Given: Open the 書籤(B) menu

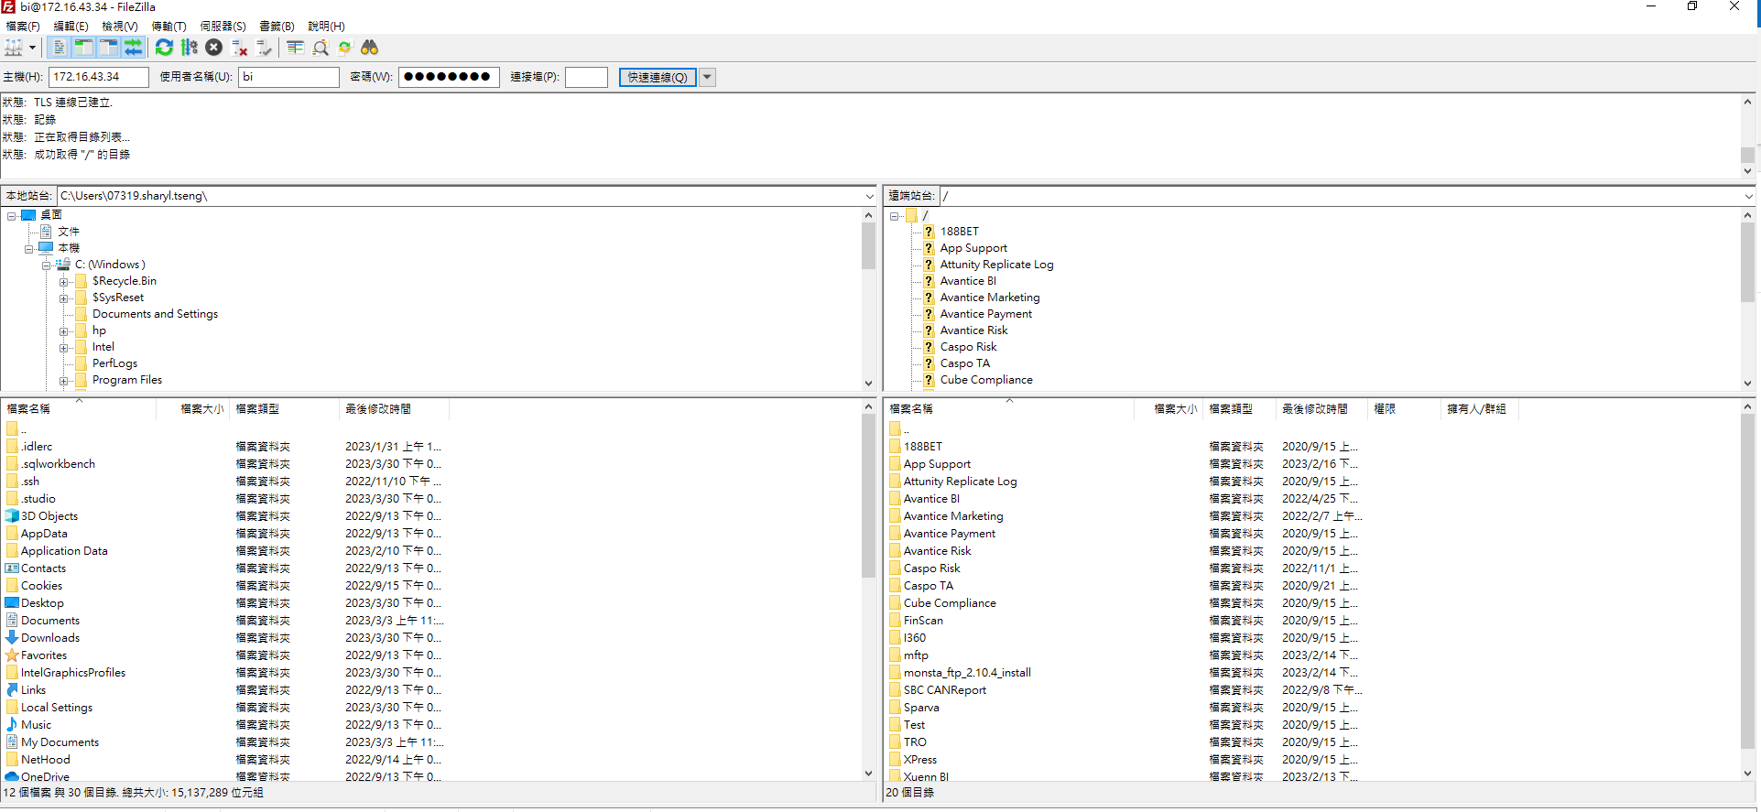Looking at the screenshot, I should (277, 27).
